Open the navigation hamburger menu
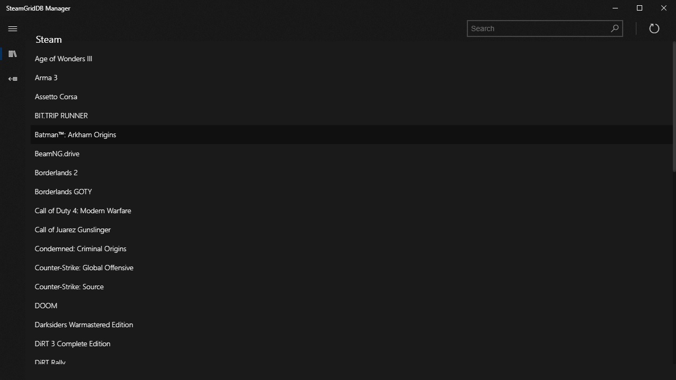 coord(13,28)
